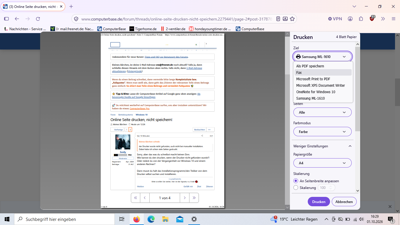Open the hondayoungtimer.de bookmark

click(x=210, y=29)
